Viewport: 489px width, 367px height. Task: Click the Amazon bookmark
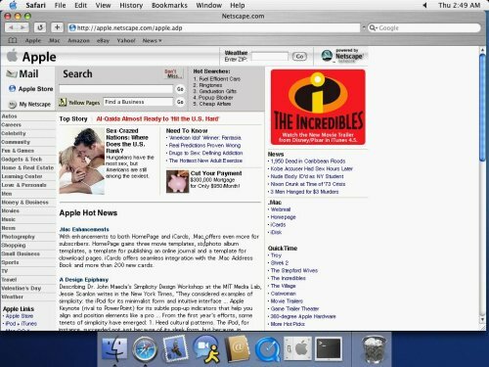point(78,40)
